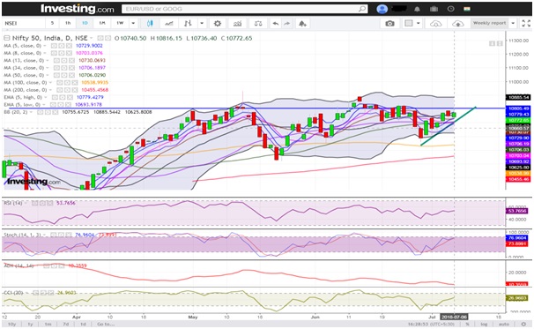Viewport: 534px width, 329px height.
Task: Set range to 7d
Action: pos(66,324)
